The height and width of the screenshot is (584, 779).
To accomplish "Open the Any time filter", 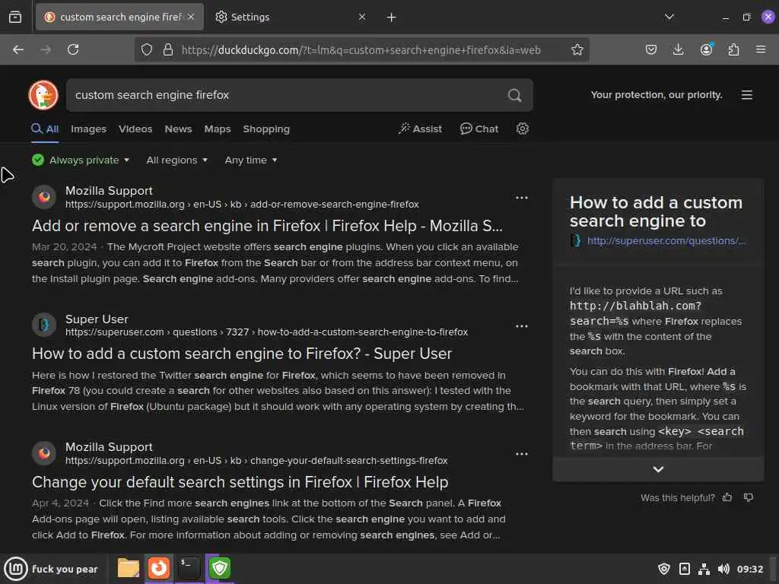I will (251, 160).
